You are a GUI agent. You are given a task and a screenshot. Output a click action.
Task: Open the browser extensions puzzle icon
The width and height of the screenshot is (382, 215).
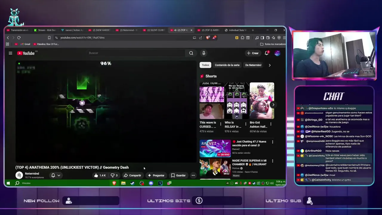pos(243,38)
